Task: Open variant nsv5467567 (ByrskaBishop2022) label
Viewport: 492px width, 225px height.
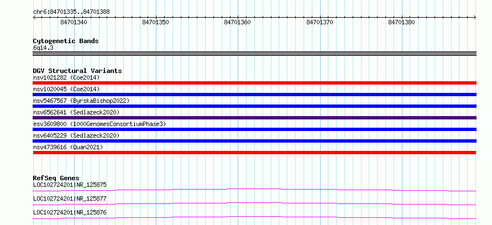Action: pyautogui.click(x=81, y=101)
